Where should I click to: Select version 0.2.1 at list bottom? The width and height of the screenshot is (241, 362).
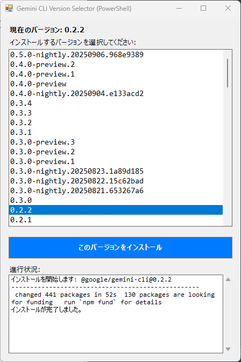[x=116, y=220]
